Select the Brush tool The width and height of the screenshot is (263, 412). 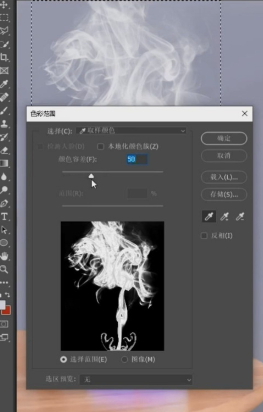pos(4,110)
